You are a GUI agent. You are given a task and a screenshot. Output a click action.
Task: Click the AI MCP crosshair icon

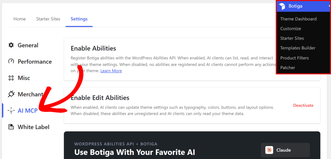pyautogui.click(x=11, y=111)
